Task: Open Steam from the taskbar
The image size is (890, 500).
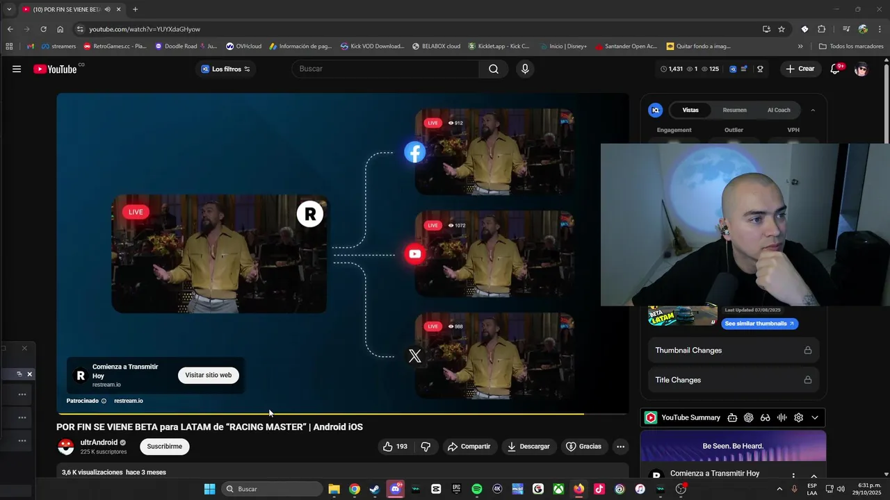Action: point(375,489)
